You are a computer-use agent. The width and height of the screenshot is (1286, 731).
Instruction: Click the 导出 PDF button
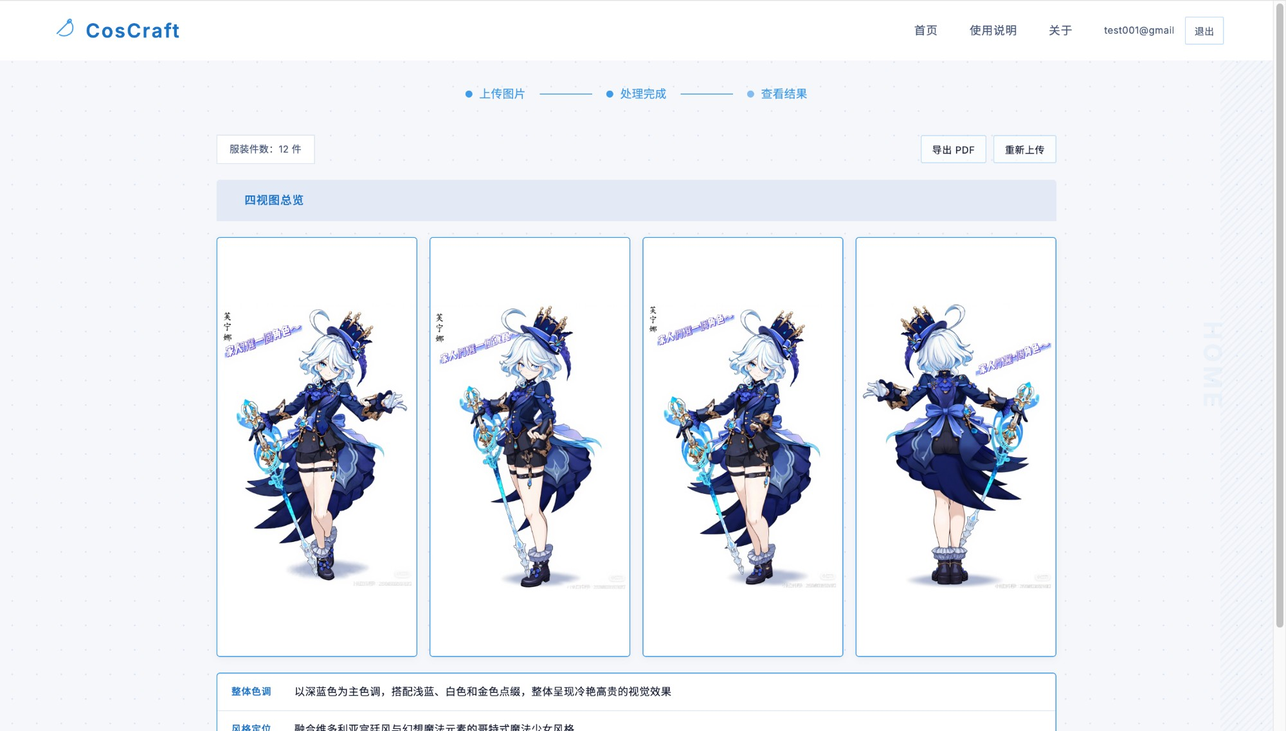[953, 149]
